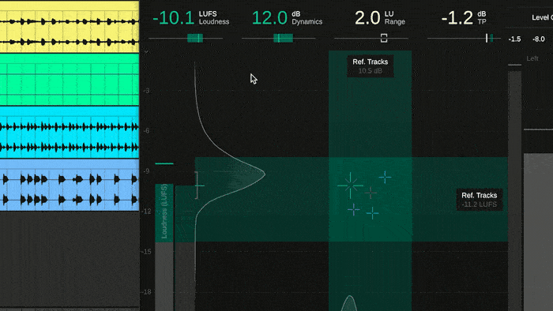Select the dim gray crosshair reference marker

(371, 193)
